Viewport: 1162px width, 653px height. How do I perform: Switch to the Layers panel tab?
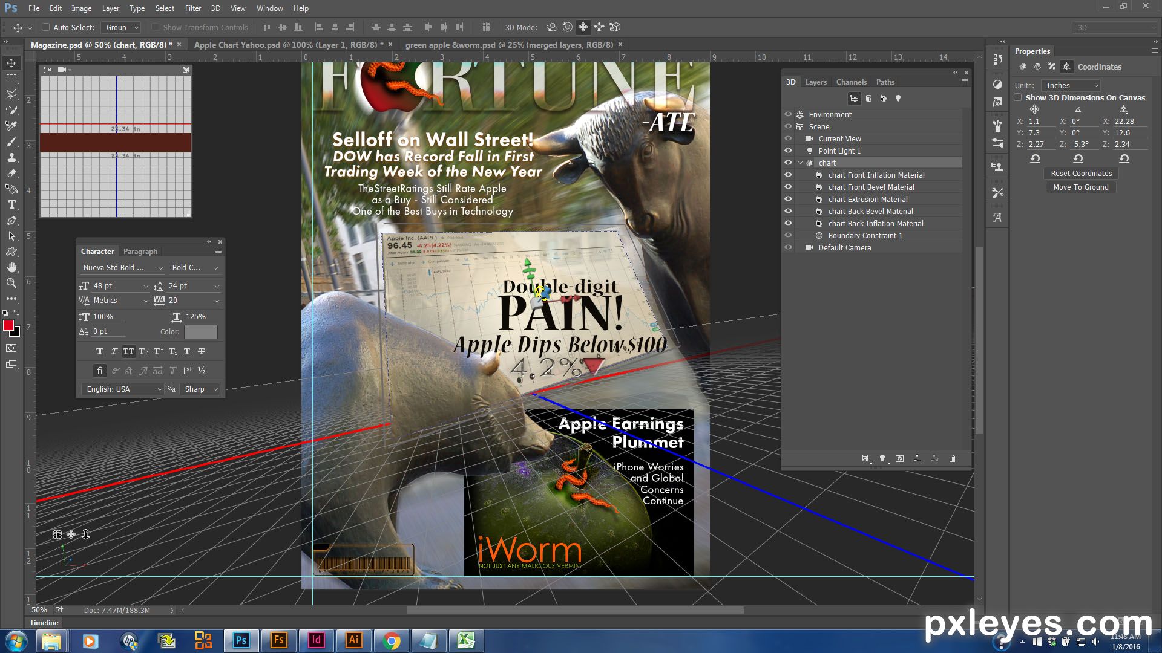pos(815,82)
